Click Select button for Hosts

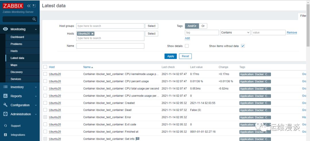pyautogui.click(x=152, y=34)
